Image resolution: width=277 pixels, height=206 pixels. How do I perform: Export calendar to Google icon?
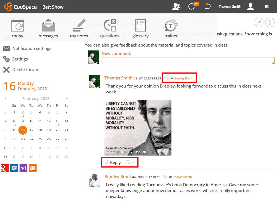click(5, 168)
